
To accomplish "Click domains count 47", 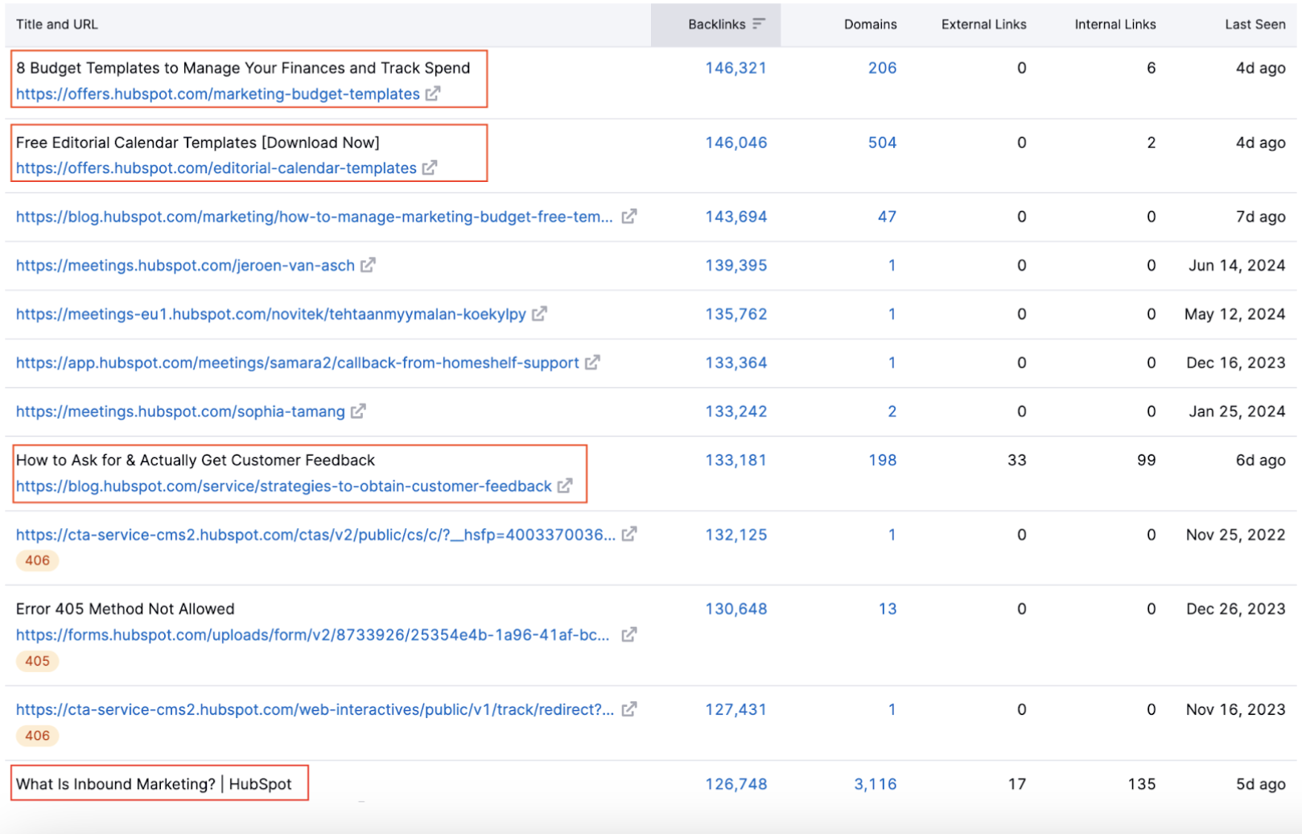I will click(887, 217).
